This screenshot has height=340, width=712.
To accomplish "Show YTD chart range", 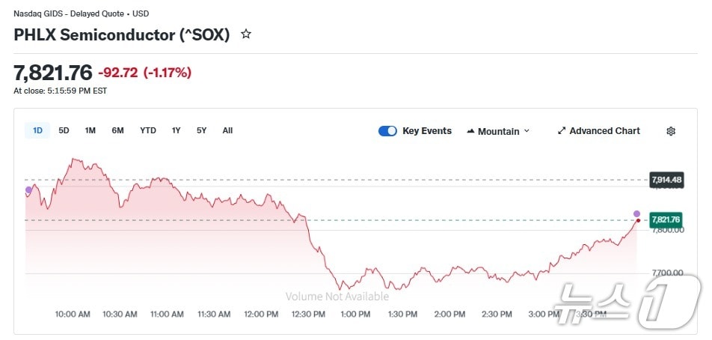I will 148,130.
